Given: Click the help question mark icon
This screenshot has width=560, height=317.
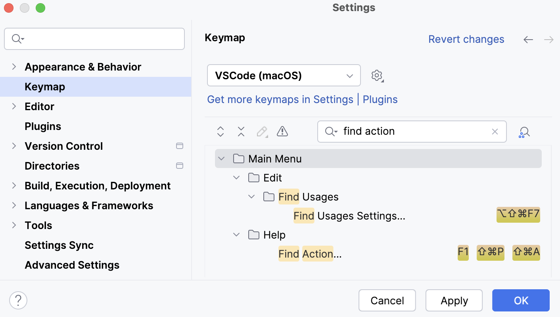Looking at the screenshot, I should (x=18, y=300).
